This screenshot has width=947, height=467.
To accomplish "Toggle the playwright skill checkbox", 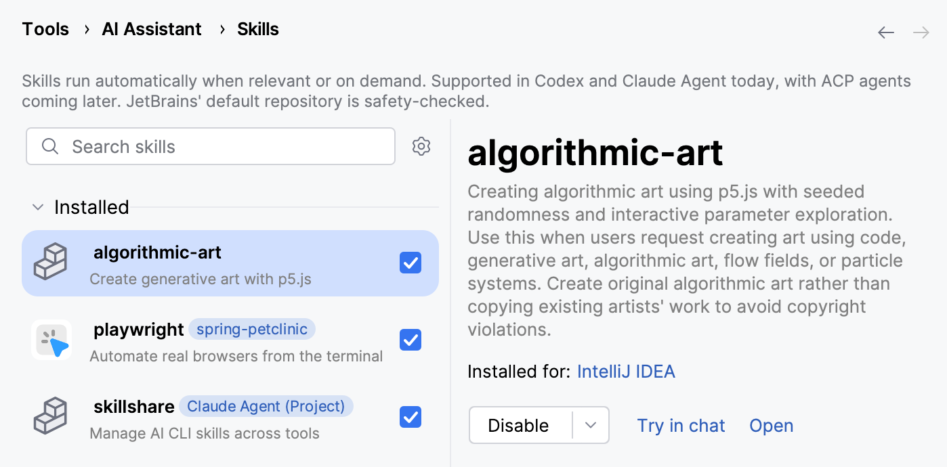I will click(x=411, y=340).
